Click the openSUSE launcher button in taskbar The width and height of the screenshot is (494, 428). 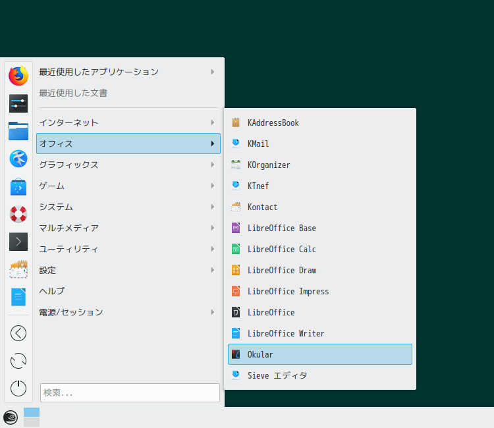click(11, 417)
